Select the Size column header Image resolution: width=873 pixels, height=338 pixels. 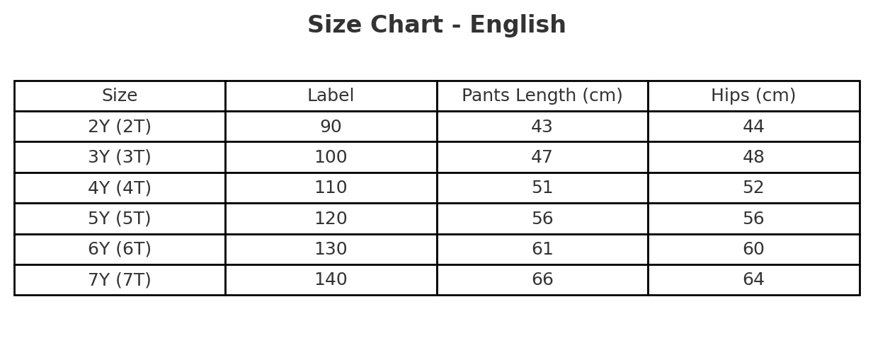pos(120,96)
